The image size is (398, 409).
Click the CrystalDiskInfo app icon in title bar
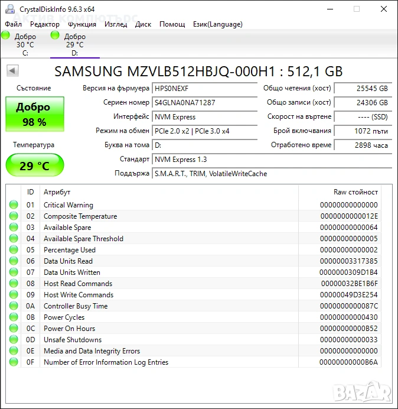(9, 9)
